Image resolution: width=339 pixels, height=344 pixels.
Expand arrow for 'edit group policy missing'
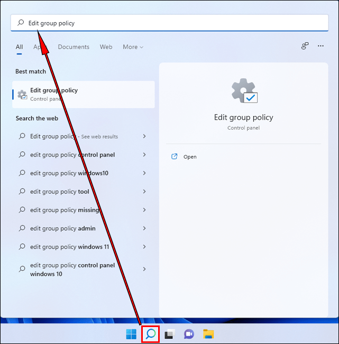point(144,210)
